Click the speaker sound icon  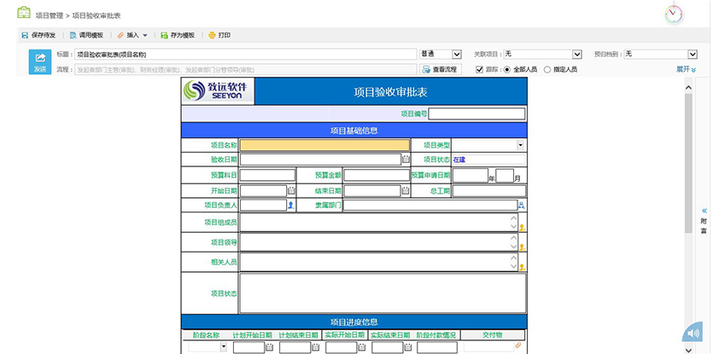693,333
